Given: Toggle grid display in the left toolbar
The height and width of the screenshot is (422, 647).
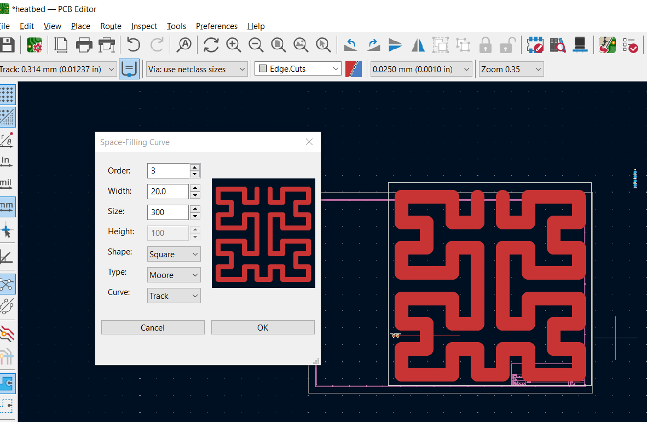Looking at the screenshot, I should (7, 95).
